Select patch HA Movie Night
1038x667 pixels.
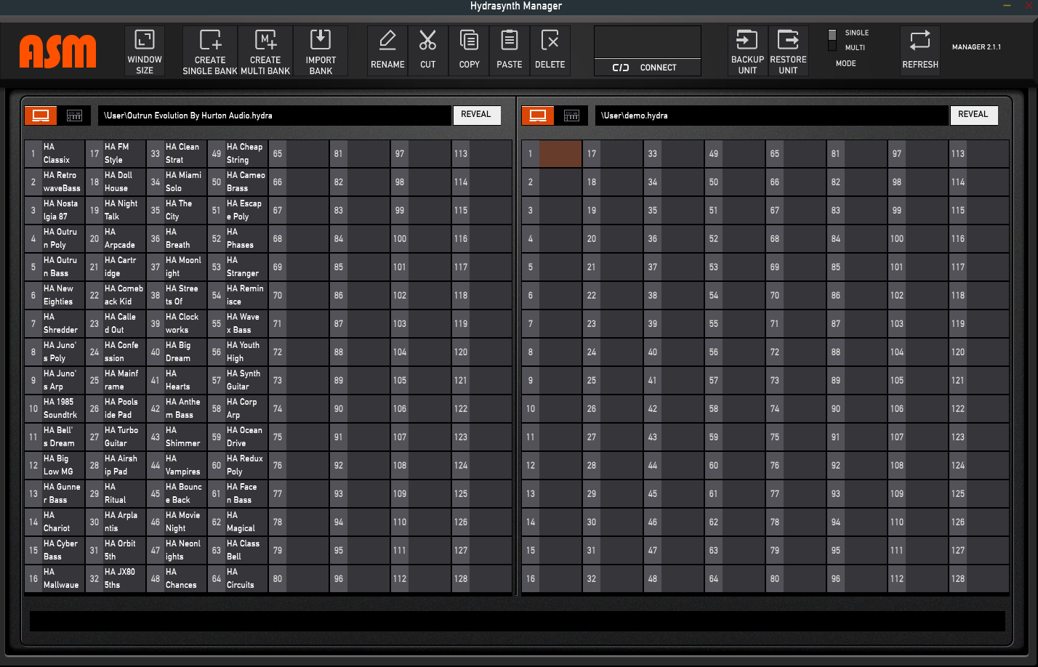(177, 522)
